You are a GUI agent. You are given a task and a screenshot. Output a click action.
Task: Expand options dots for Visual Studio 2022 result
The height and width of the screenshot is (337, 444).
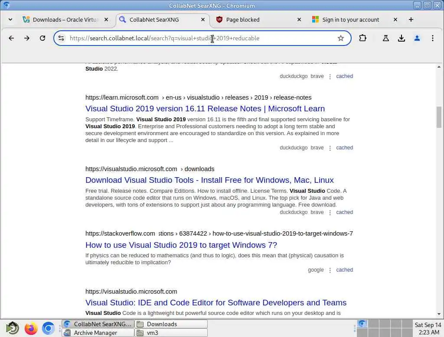point(330,76)
